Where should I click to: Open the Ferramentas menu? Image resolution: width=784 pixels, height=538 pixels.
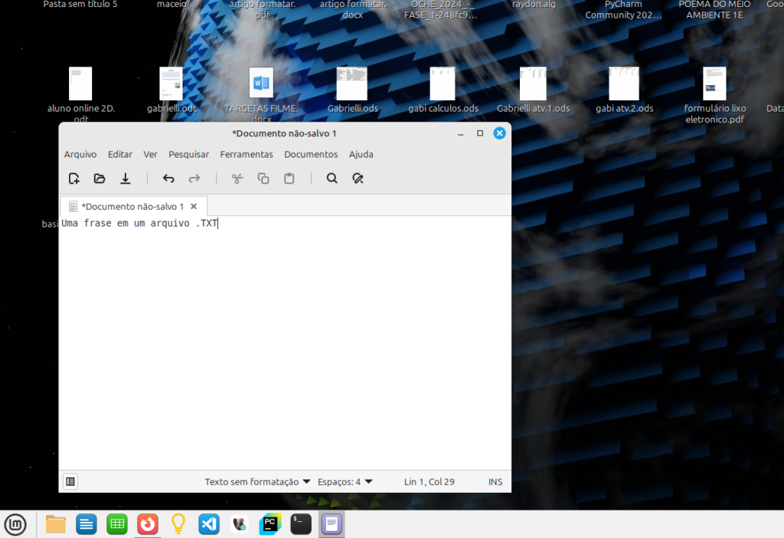(x=247, y=154)
